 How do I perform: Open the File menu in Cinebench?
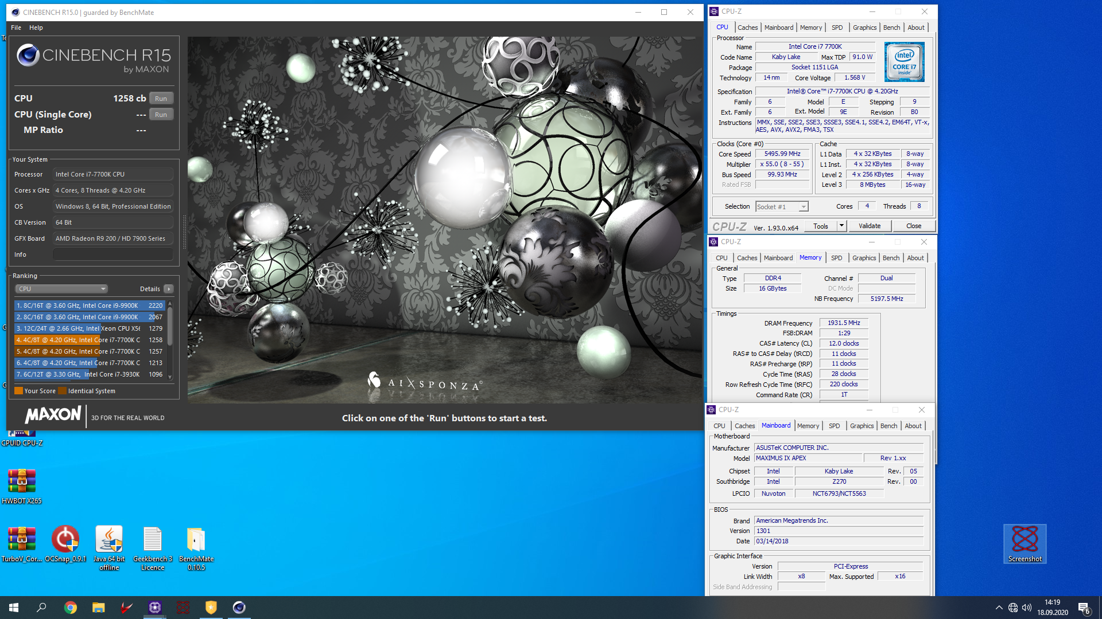pyautogui.click(x=16, y=28)
